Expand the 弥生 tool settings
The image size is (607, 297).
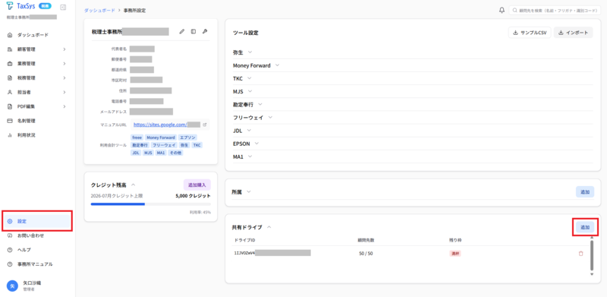pyautogui.click(x=250, y=52)
